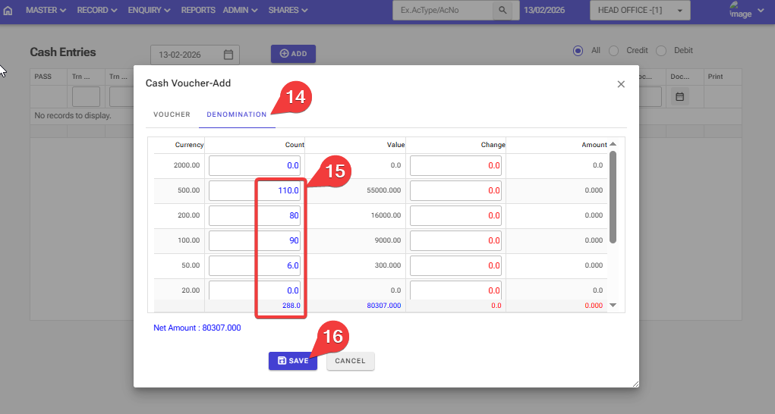Select the Credit radio button

(x=614, y=51)
